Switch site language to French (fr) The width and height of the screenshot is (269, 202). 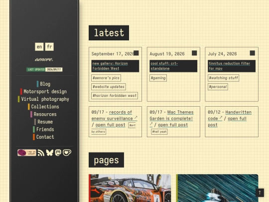coord(49,47)
